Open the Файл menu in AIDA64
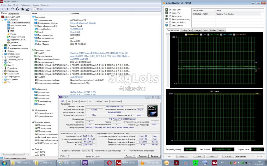 [3, 5]
